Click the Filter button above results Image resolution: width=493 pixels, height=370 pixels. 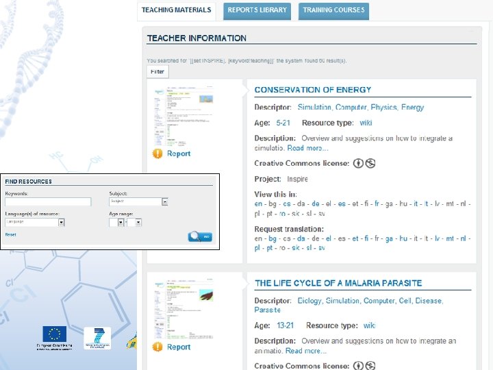(157, 72)
